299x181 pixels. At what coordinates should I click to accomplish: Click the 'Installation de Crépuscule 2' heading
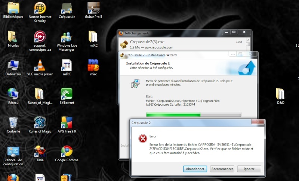tap(148, 63)
